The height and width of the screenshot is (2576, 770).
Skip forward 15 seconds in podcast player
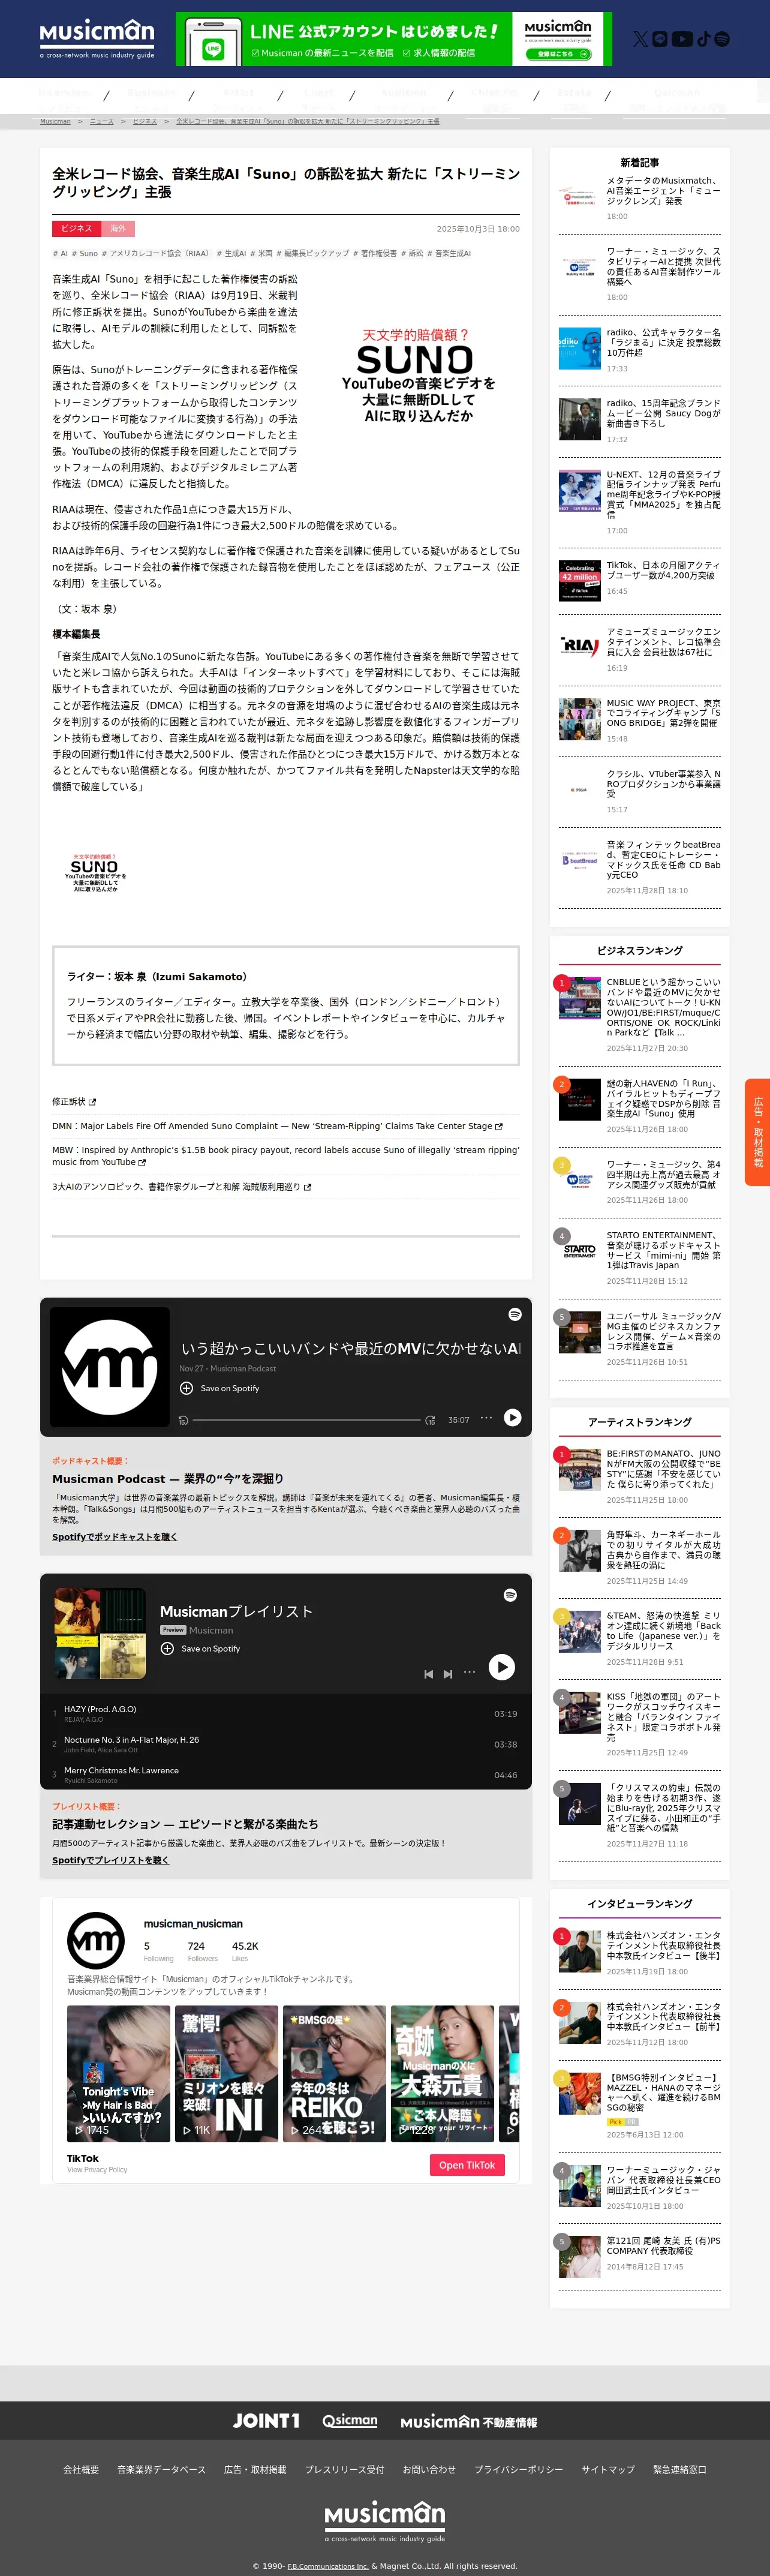coord(430,1420)
